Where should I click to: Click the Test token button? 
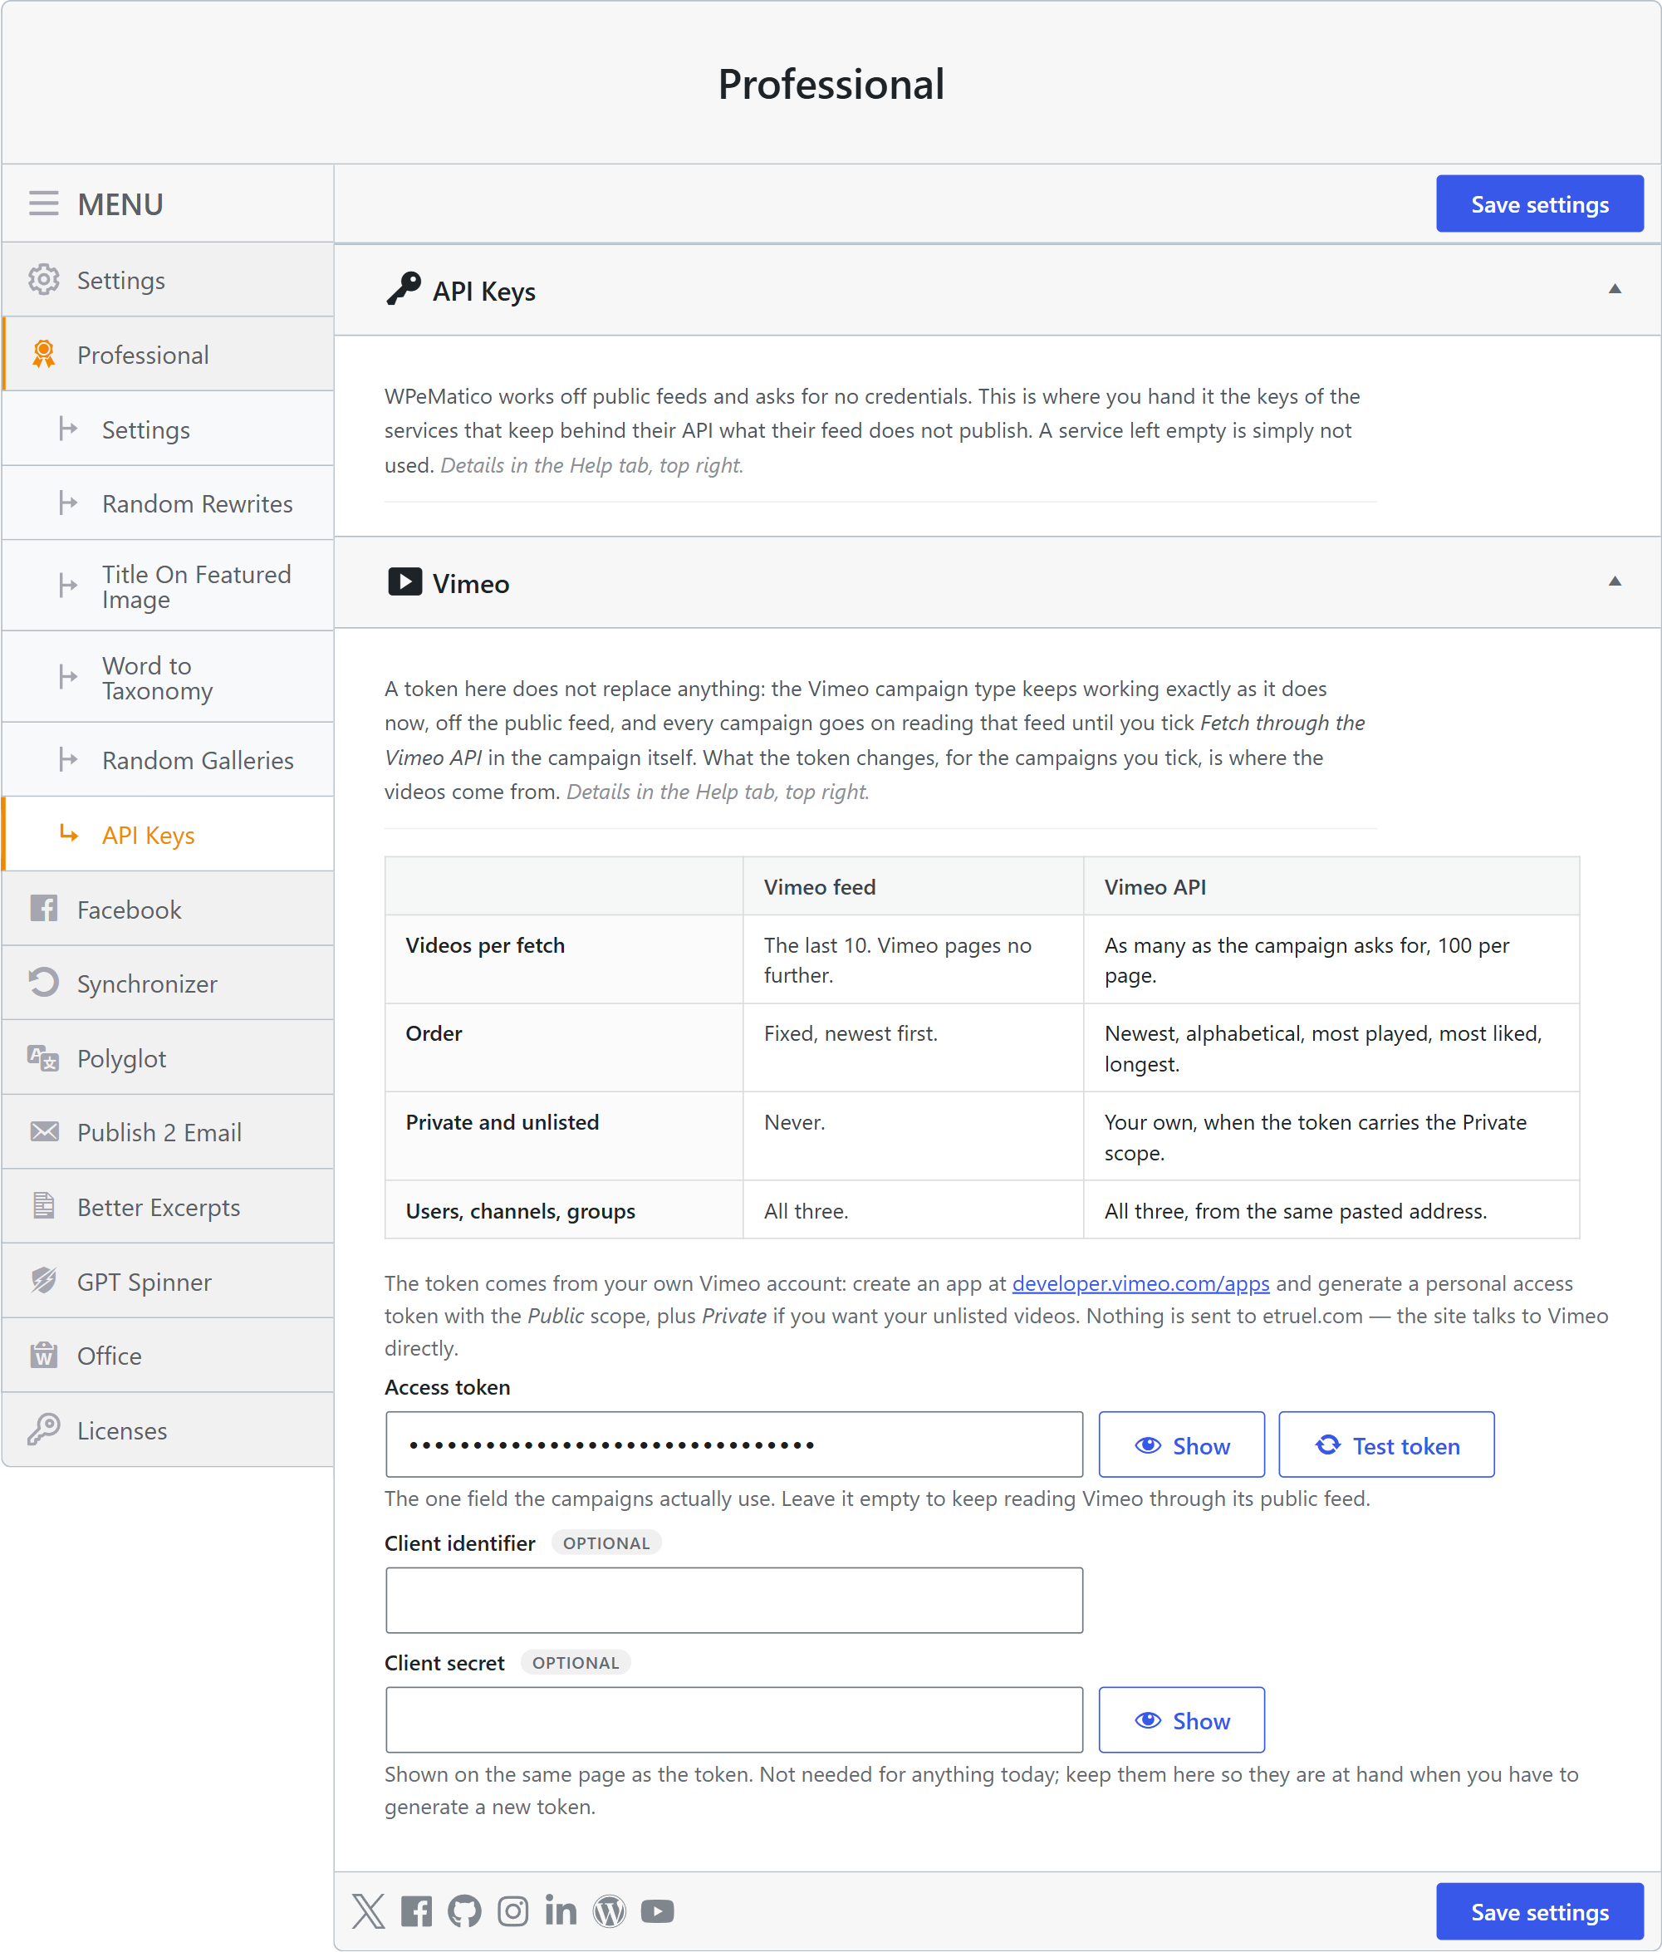1386,1444
